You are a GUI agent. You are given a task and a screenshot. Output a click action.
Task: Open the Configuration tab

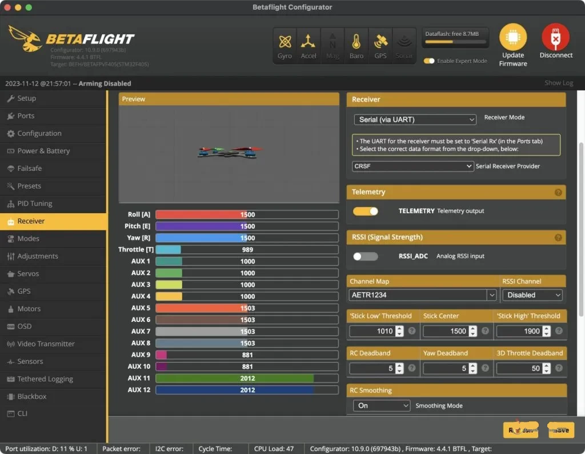click(x=53, y=134)
